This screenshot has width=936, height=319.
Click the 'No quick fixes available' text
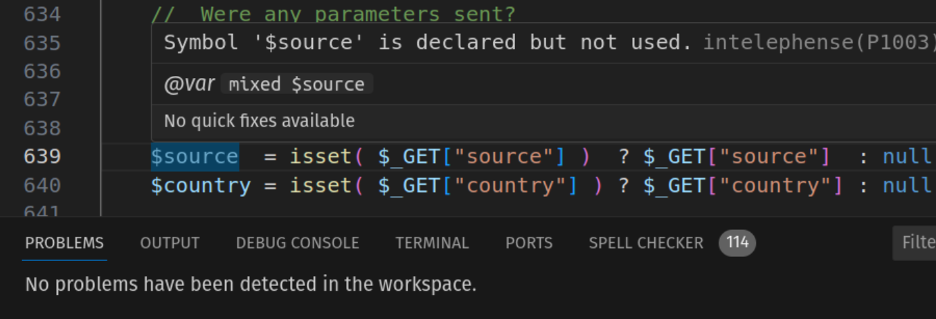pyautogui.click(x=259, y=122)
